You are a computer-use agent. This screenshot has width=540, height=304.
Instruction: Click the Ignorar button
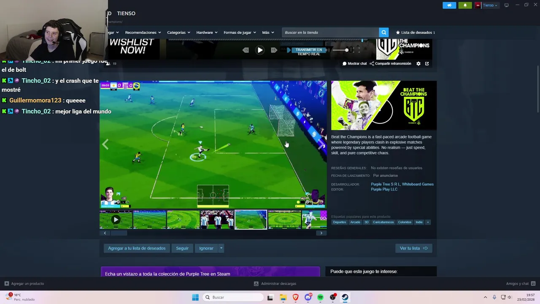pos(206,248)
